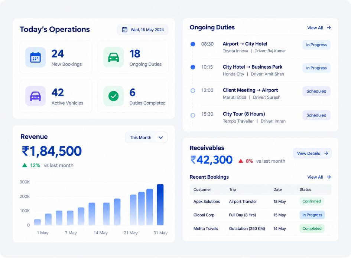Viewport: 351px width, 258px height.
Task: Click the Date column header
Action: 277,189
